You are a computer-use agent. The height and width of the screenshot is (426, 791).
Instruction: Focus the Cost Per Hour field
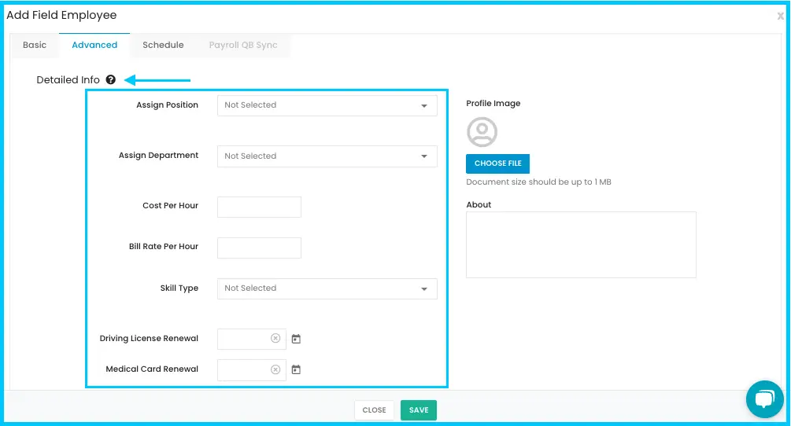(x=259, y=207)
